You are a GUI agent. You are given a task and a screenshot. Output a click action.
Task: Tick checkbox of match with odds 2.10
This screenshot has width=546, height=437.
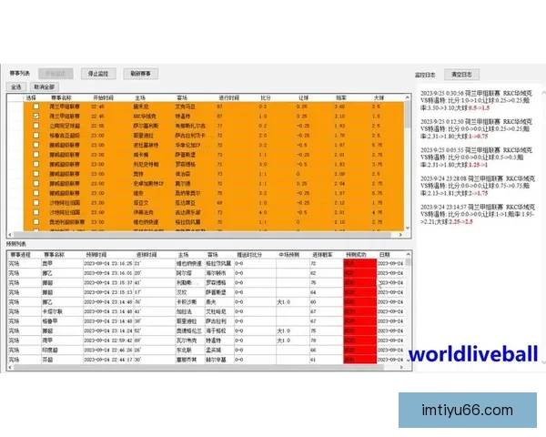coord(35,221)
